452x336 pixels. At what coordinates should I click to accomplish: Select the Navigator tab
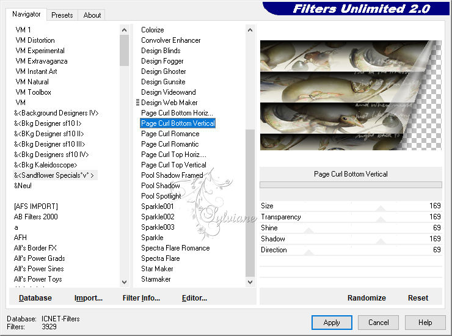(x=26, y=14)
